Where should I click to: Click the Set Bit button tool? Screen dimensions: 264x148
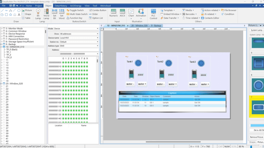(54, 14)
